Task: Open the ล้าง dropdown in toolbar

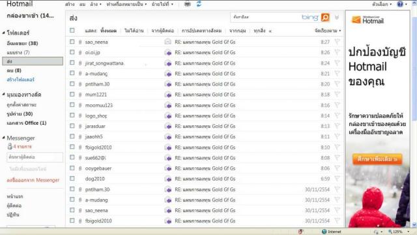Action: tap(96, 5)
